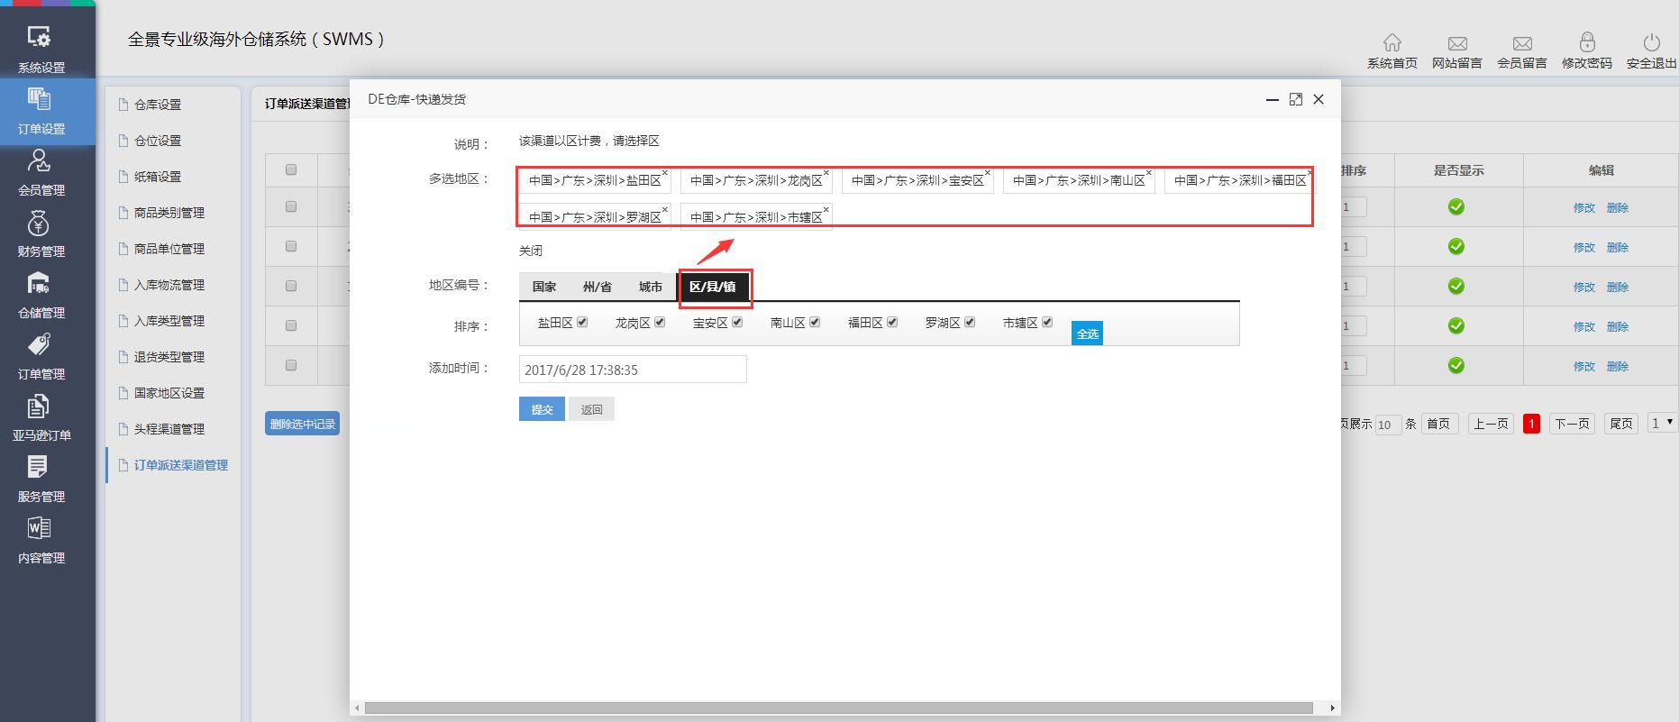Remove the 宝安区 region tag
This screenshot has height=722, width=1679.
[988, 172]
